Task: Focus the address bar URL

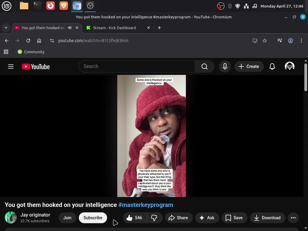Action: coord(93,41)
